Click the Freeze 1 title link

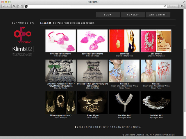tap(156, 84)
